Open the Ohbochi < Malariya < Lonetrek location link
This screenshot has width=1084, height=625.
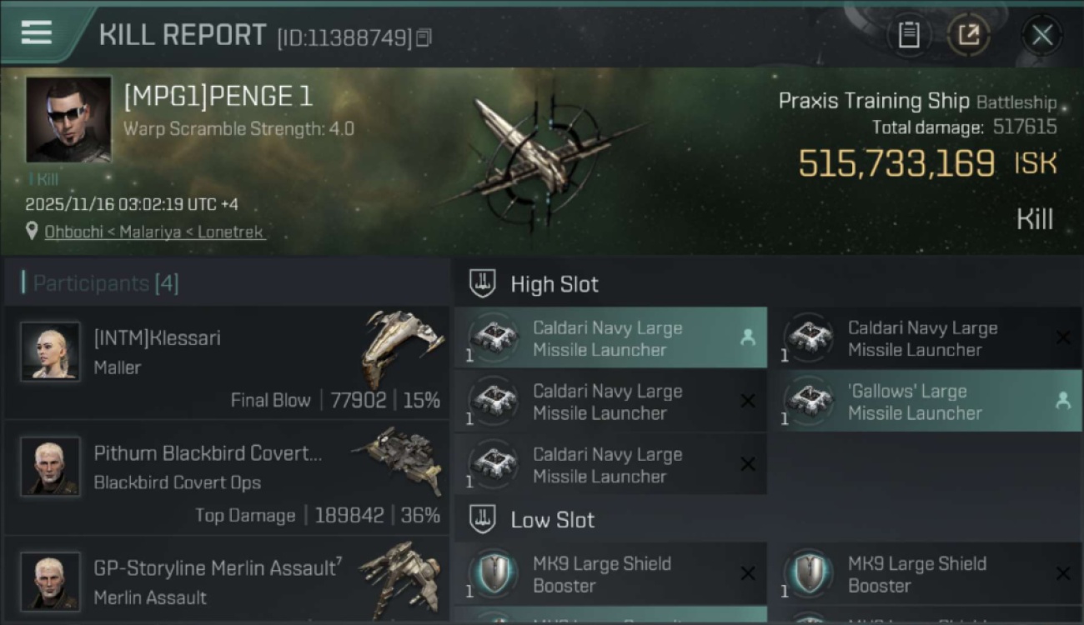[154, 232]
